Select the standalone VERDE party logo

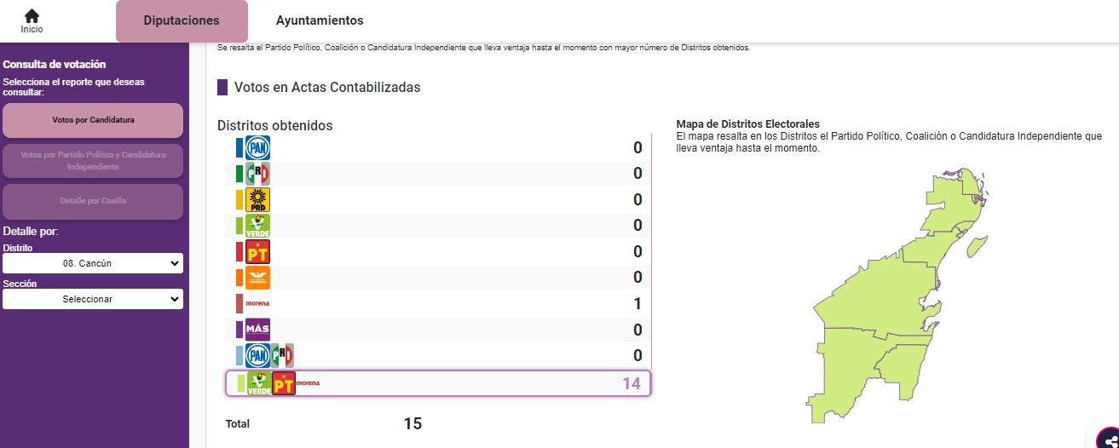pos(257,226)
